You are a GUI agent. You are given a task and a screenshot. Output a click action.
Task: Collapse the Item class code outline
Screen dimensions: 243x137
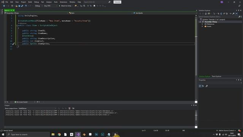click(17, 25)
